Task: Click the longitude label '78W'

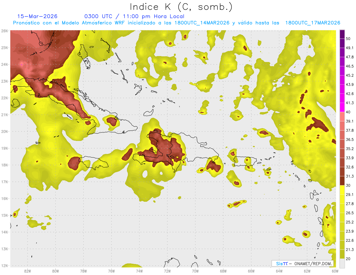Action: [83, 271]
